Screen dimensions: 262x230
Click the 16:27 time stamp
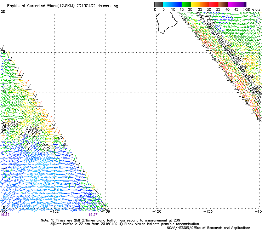[93, 215]
